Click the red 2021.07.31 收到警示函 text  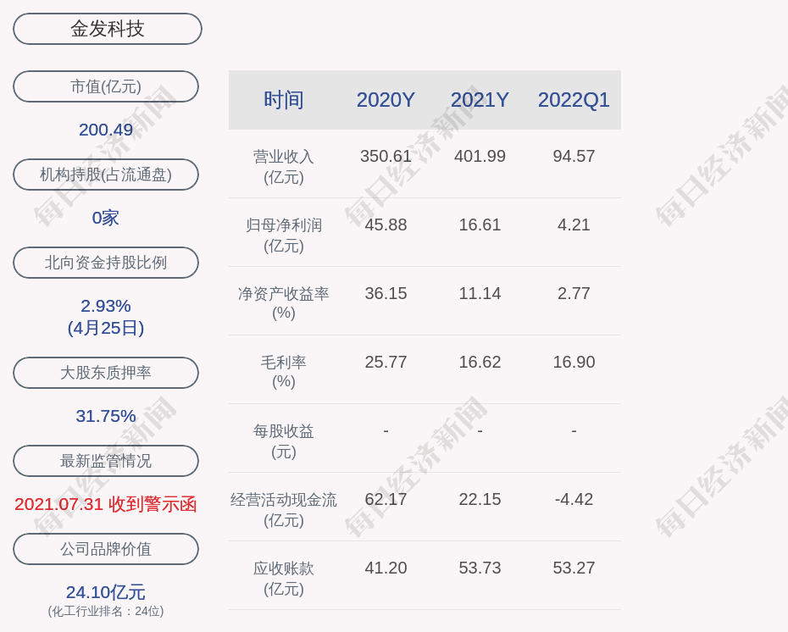click(x=106, y=504)
